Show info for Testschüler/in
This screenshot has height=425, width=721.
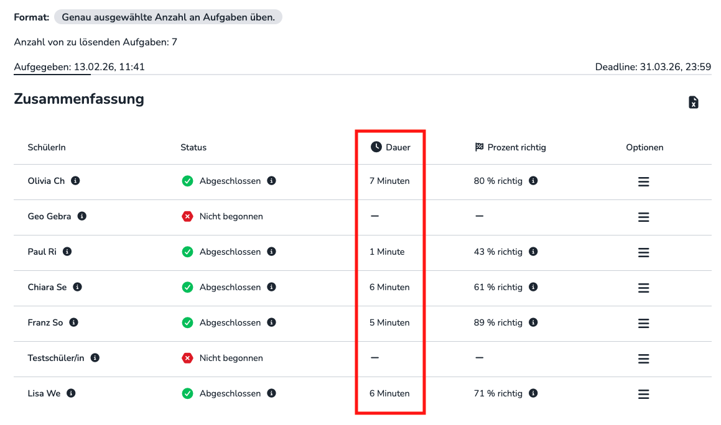95,358
